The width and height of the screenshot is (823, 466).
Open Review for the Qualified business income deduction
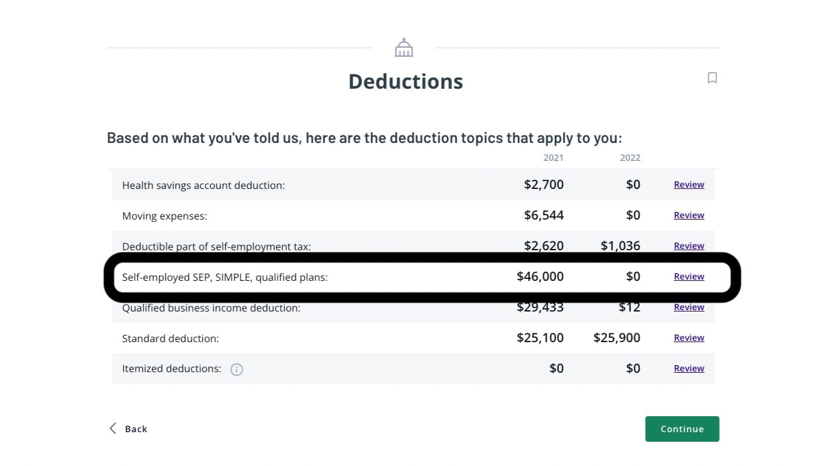pyautogui.click(x=689, y=307)
